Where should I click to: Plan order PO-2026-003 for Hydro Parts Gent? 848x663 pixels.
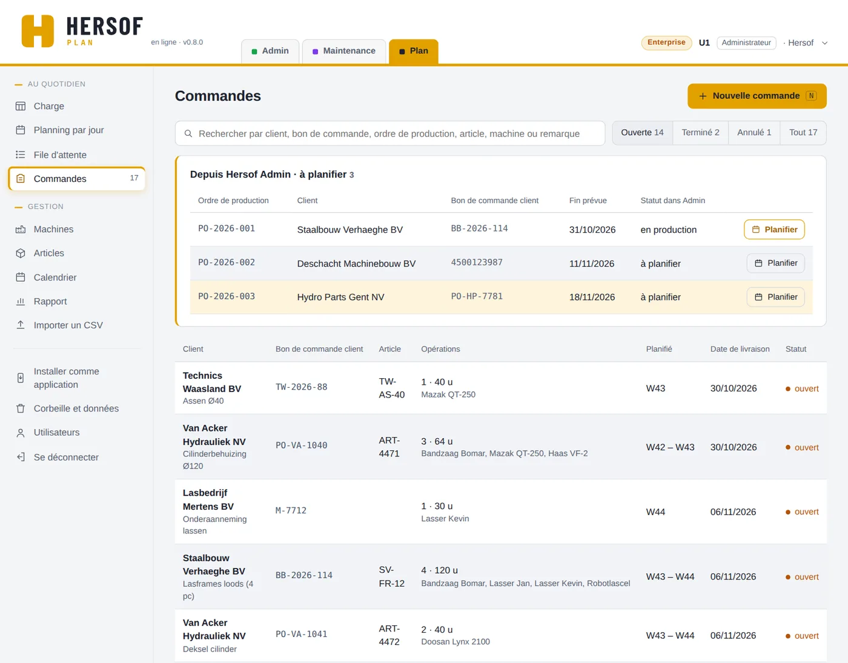point(775,297)
